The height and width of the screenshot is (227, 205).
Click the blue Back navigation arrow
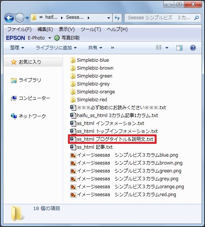(9, 18)
